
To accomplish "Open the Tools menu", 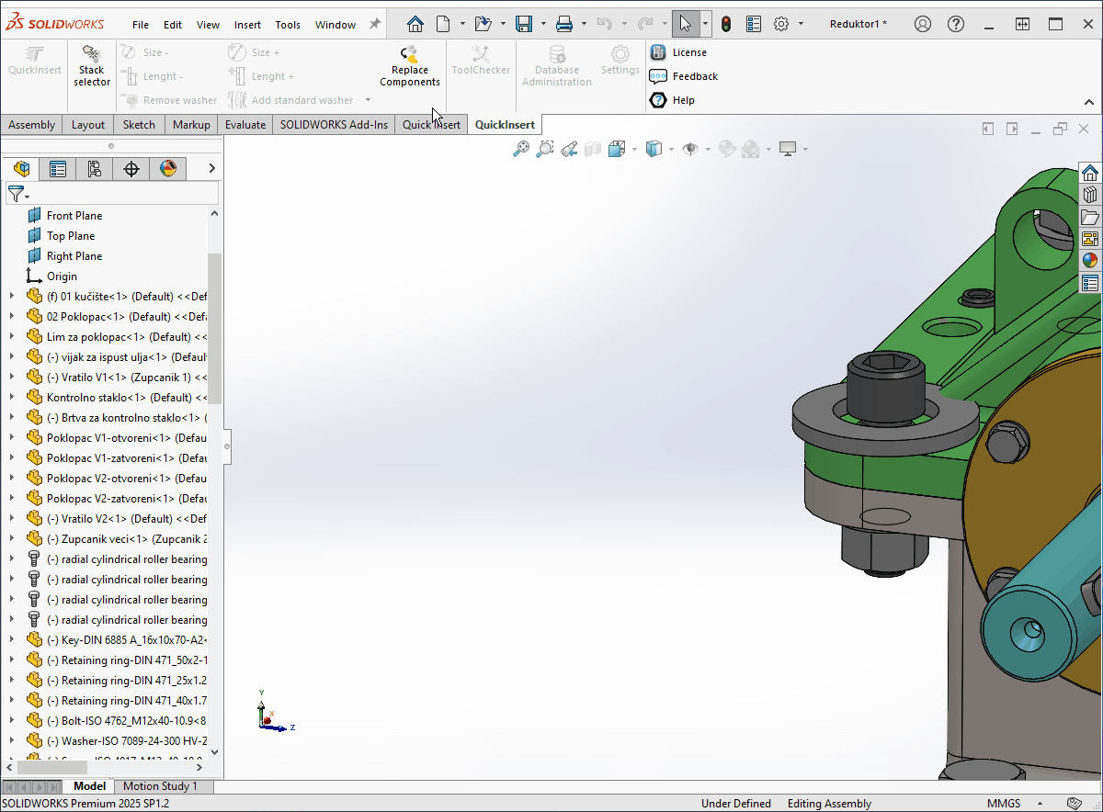I will pyautogui.click(x=288, y=25).
